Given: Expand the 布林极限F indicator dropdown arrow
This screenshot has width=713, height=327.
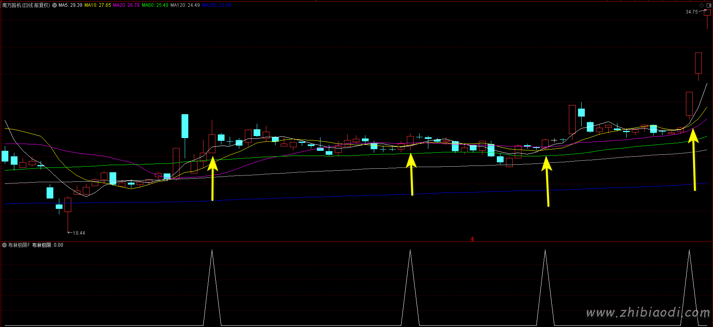Looking at the screenshot, I should [x=4, y=245].
